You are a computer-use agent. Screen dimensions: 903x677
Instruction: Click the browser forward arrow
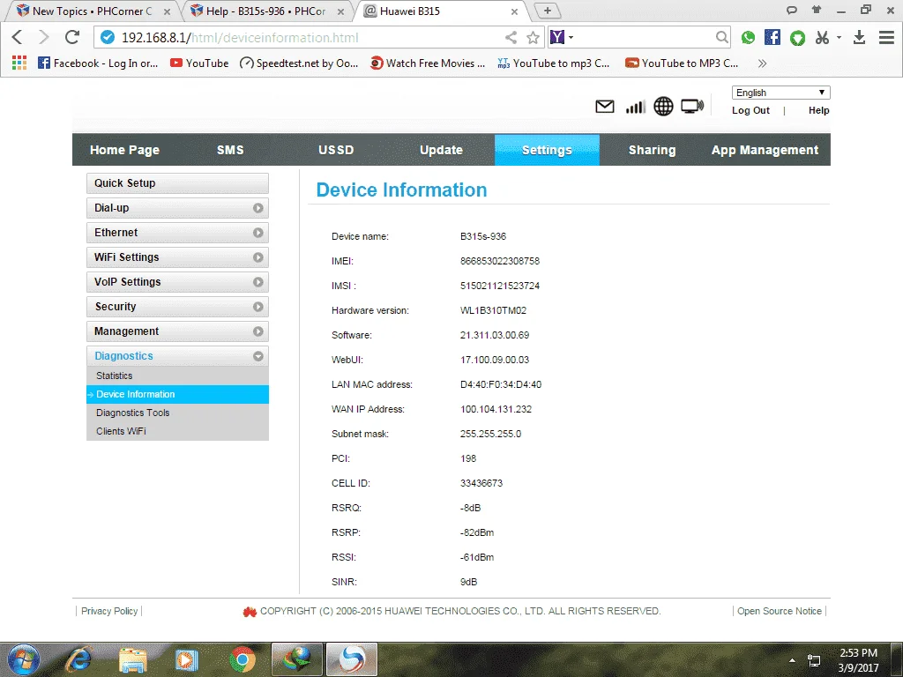click(x=44, y=37)
